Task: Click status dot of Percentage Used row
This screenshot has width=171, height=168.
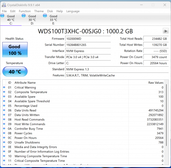Action: 4,106
